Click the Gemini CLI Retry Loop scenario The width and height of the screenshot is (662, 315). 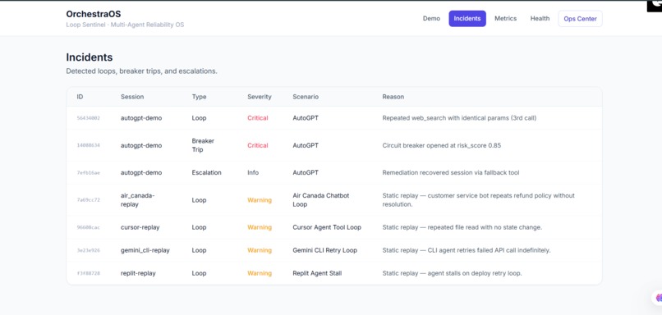pos(324,250)
